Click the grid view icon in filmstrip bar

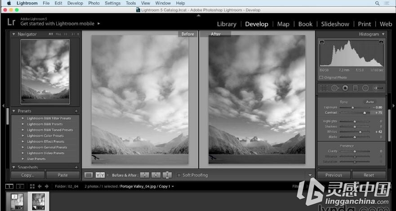32,187
